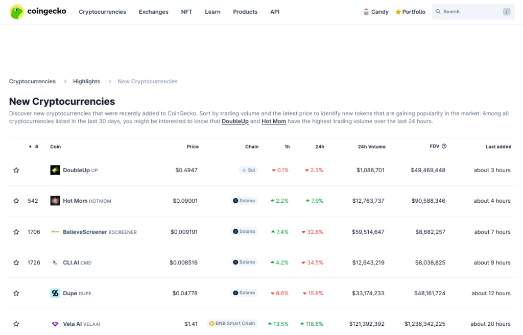Go to Highlights breadcrumb
The width and height of the screenshot is (523, 335).
[x=86, y=81]
